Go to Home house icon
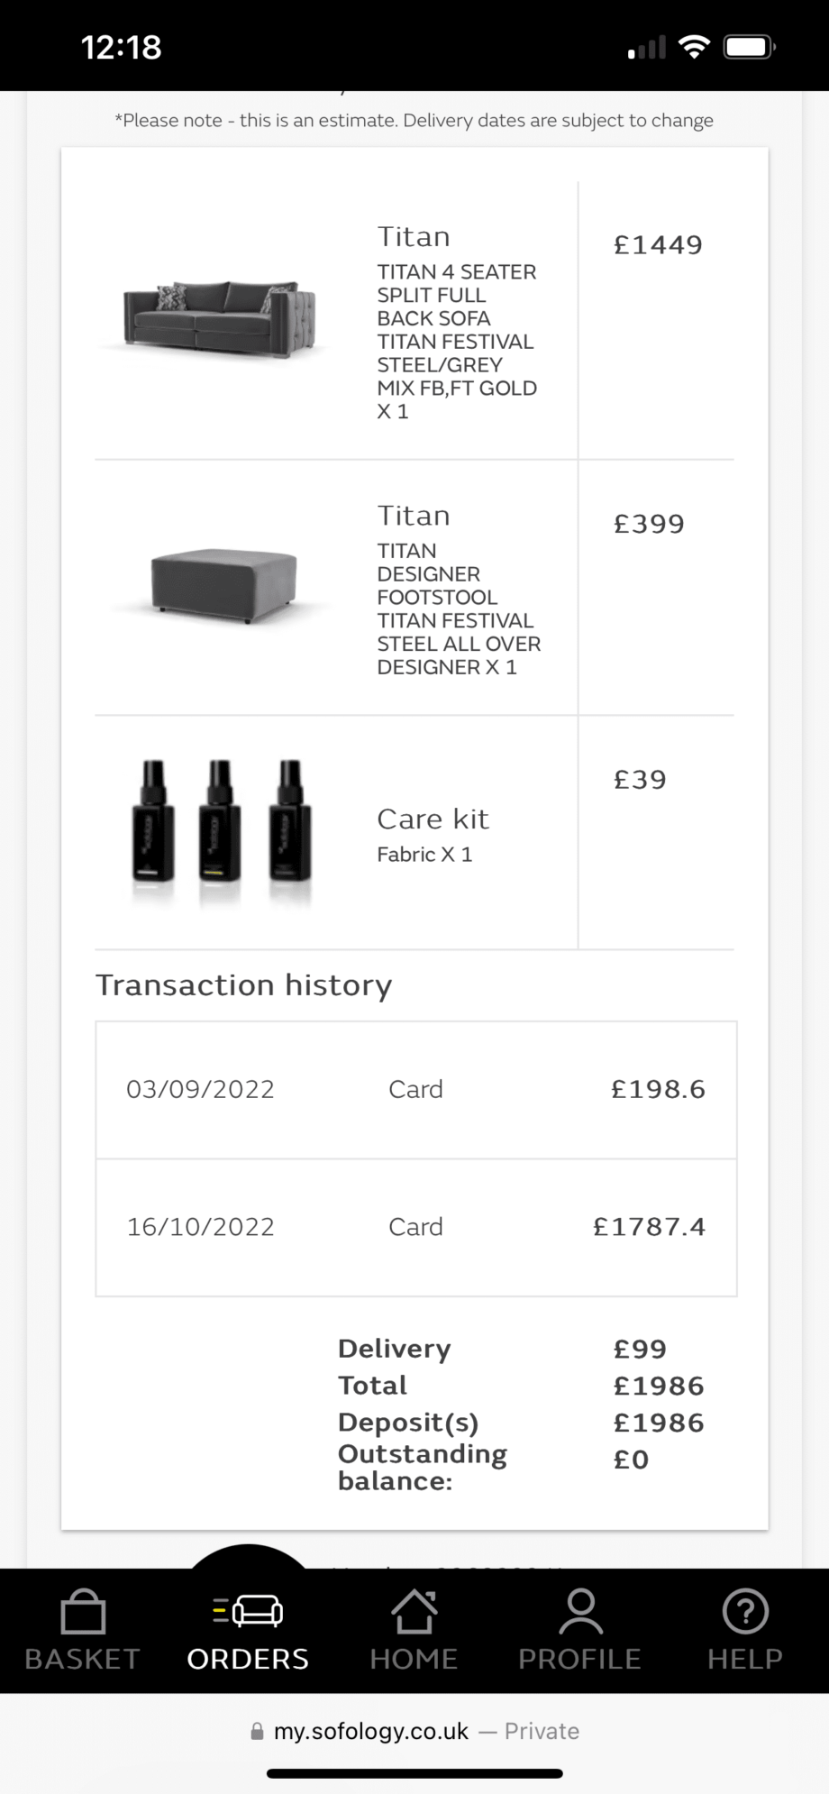Screen dimensions: 829x1794 point(414,1611)
